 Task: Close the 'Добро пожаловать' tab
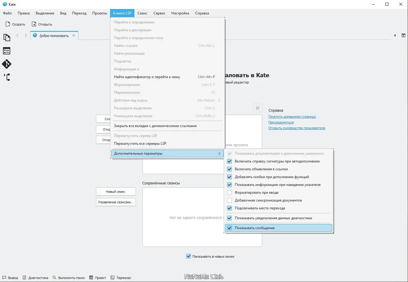coord(74,35)
